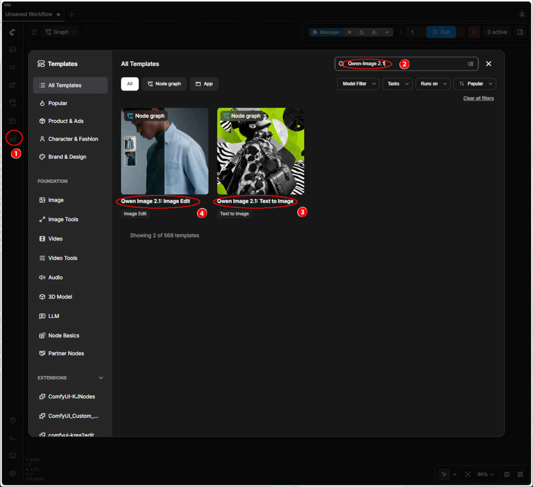Open the ComfyUI_Custom_... extension templates

[70, 416]
